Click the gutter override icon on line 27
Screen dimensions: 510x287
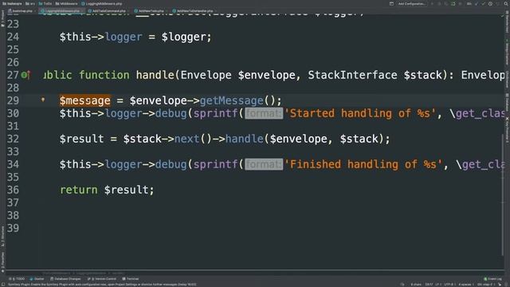[25, 75]
